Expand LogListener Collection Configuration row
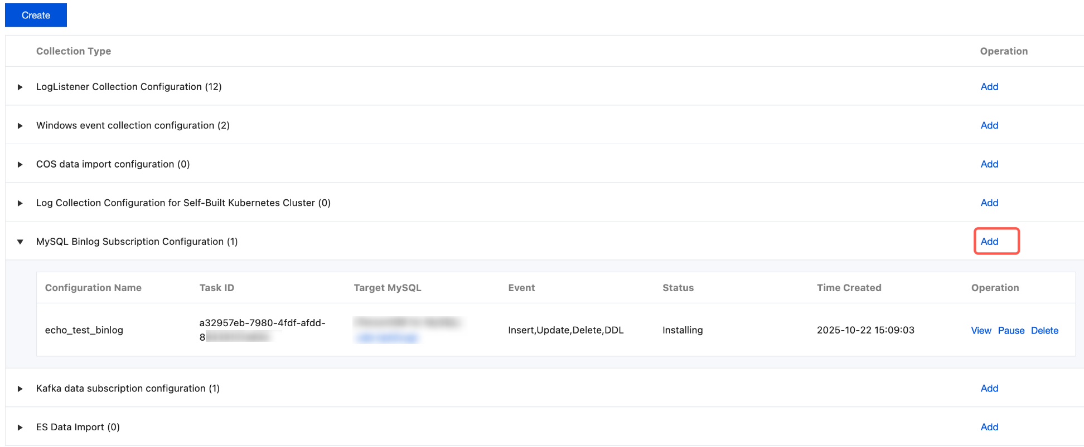The height and width of the screenshot is (447, 1084). [x=20, y=87]
